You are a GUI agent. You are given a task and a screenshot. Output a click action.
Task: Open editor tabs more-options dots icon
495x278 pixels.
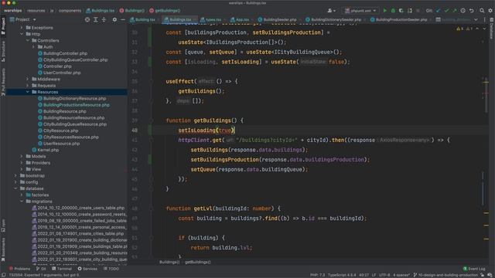(x=485, y=19)
